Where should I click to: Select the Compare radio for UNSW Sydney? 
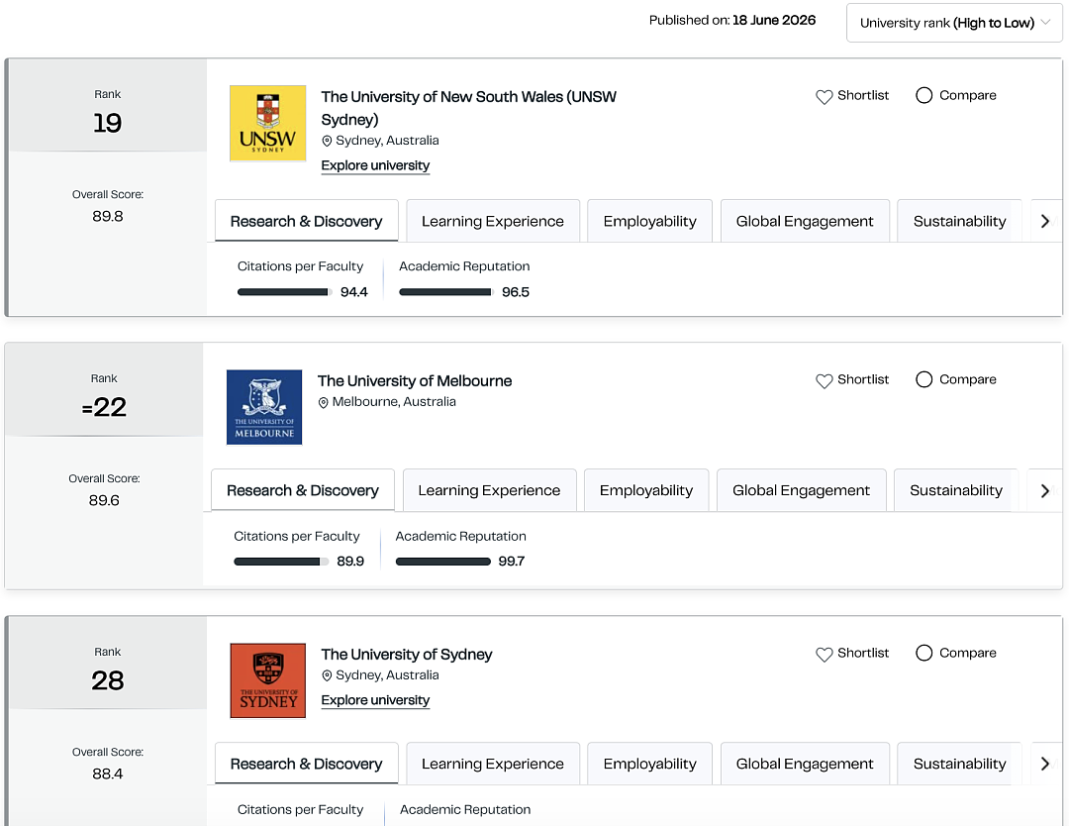click(923, 95)
